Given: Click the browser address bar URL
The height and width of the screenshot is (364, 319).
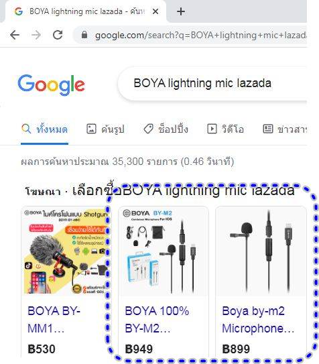Looking at the screenshot, I should tap(201, 36).
